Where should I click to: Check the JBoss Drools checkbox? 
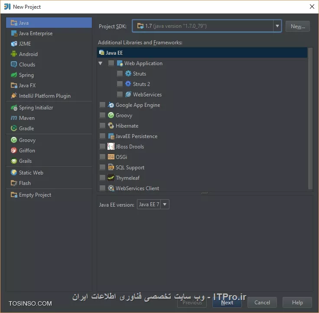(102, 146)
